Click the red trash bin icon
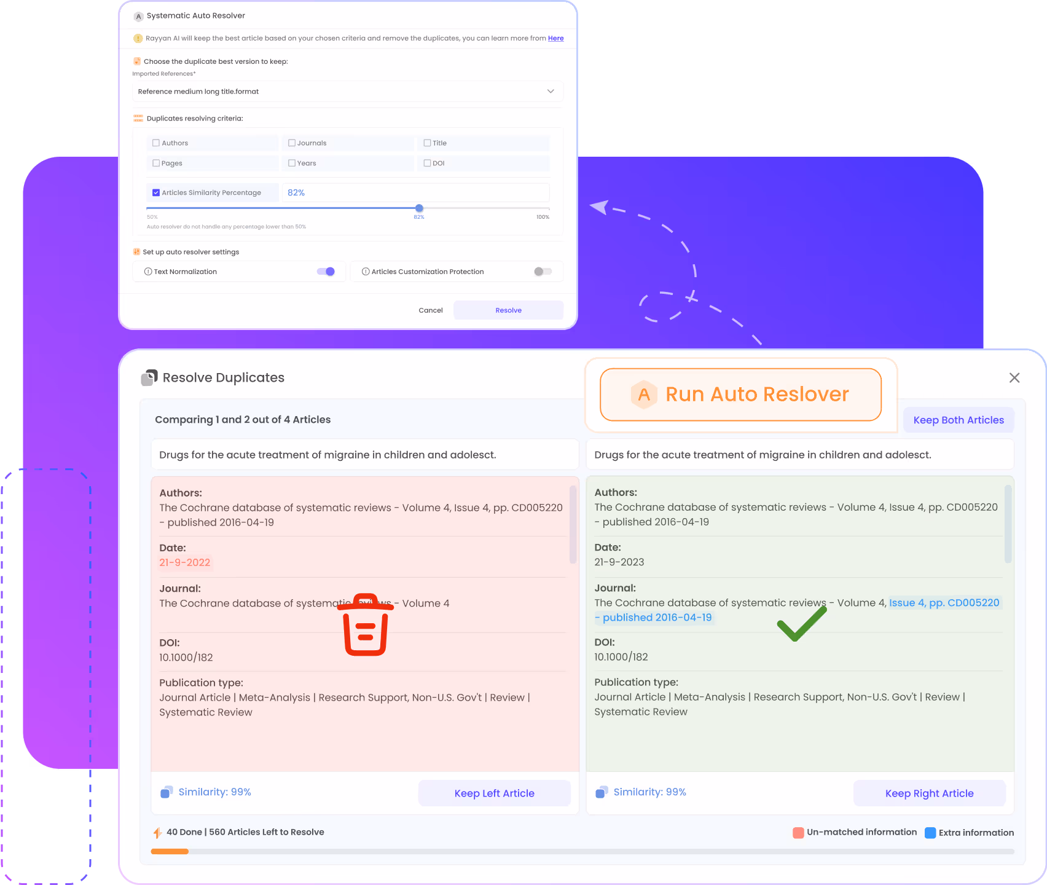This screenshot has height=885, width=1047. point(366,626)
